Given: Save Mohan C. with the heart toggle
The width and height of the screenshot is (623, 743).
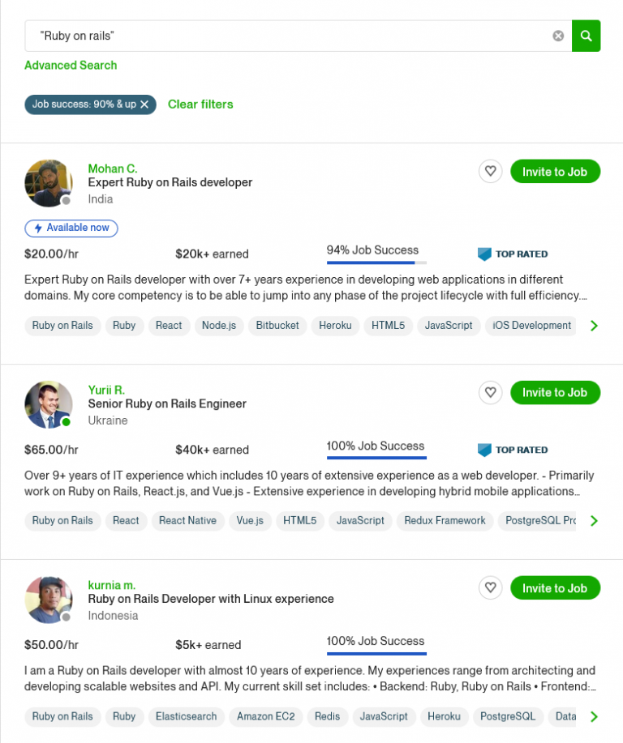Looking at the screenshot, I should coord(490,171).
